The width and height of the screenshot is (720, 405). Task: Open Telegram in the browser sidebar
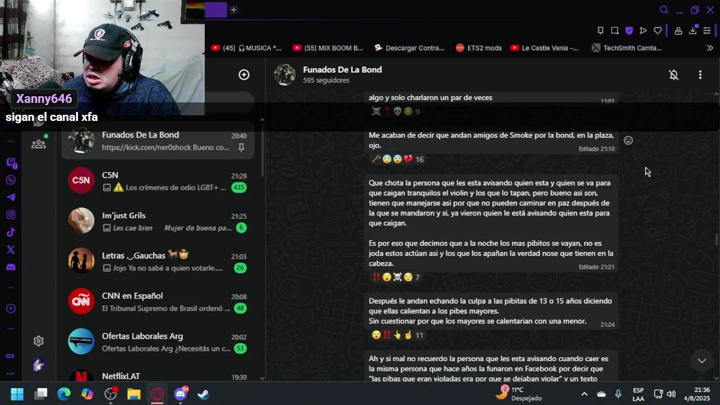pyautogui.click(x=11, y=197)
